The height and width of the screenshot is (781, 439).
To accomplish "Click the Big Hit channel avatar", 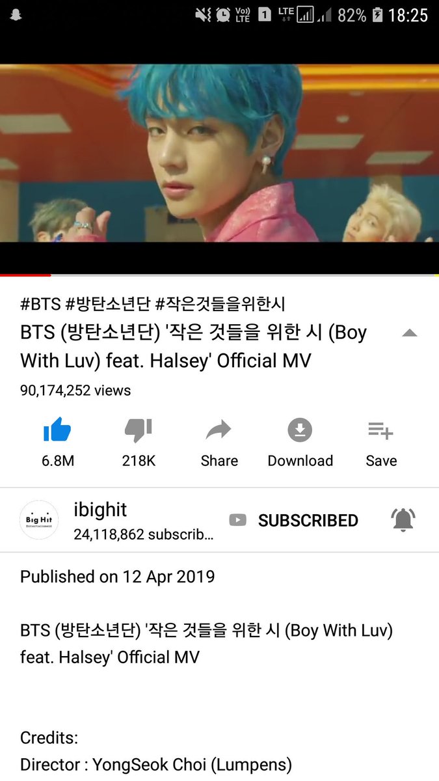I will [39, 519].
